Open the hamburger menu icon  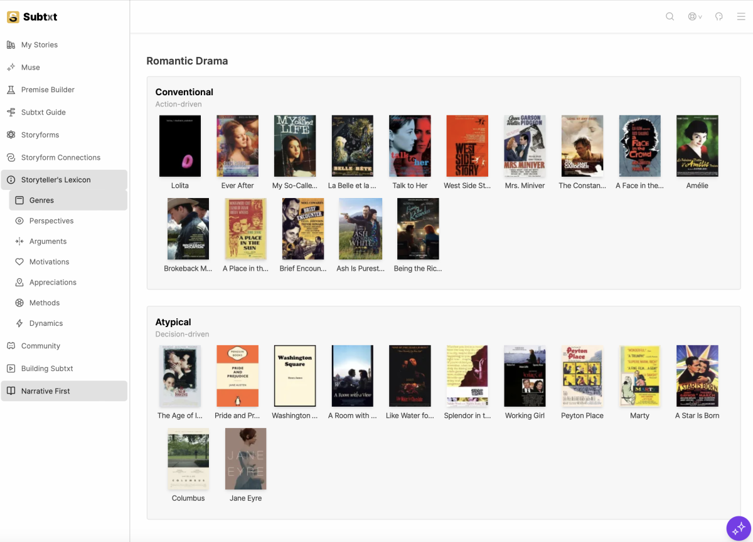(x=741, y=16)
